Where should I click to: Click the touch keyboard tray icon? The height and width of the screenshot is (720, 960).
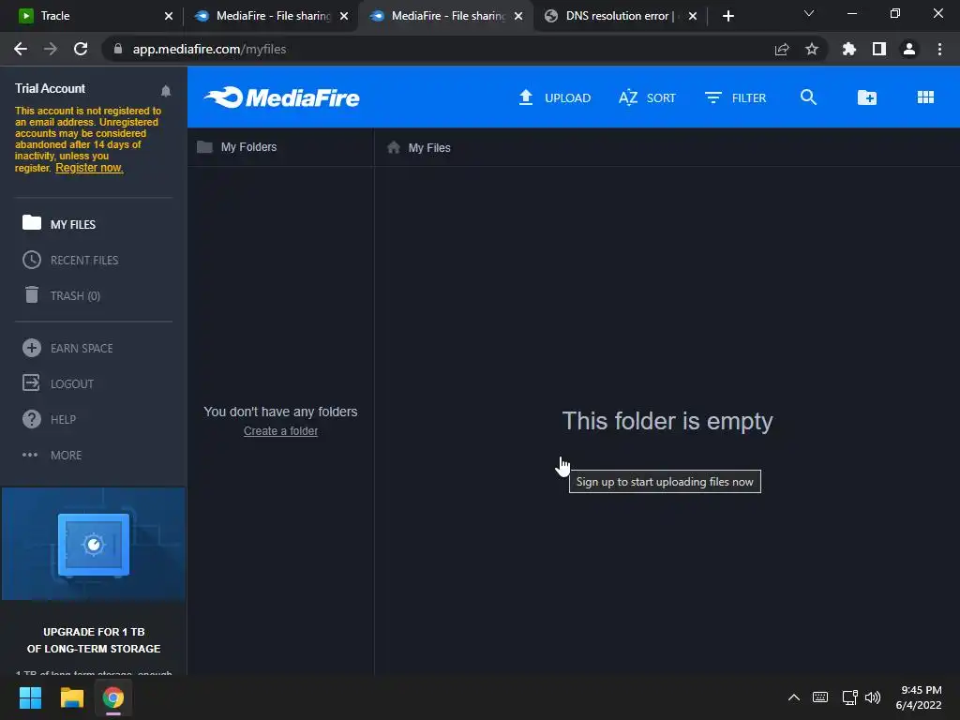820,697
